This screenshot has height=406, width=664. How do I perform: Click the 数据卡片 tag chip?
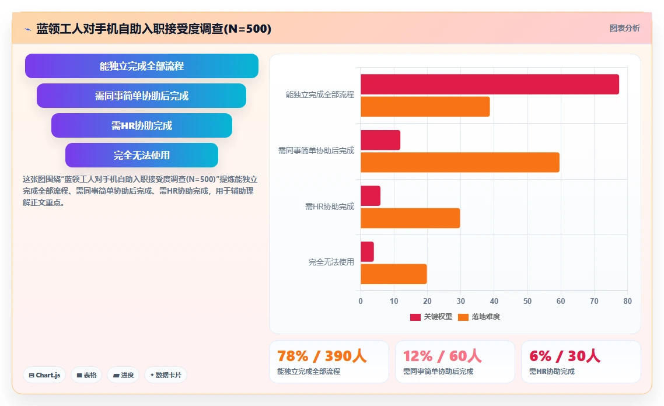coord(166,375)
